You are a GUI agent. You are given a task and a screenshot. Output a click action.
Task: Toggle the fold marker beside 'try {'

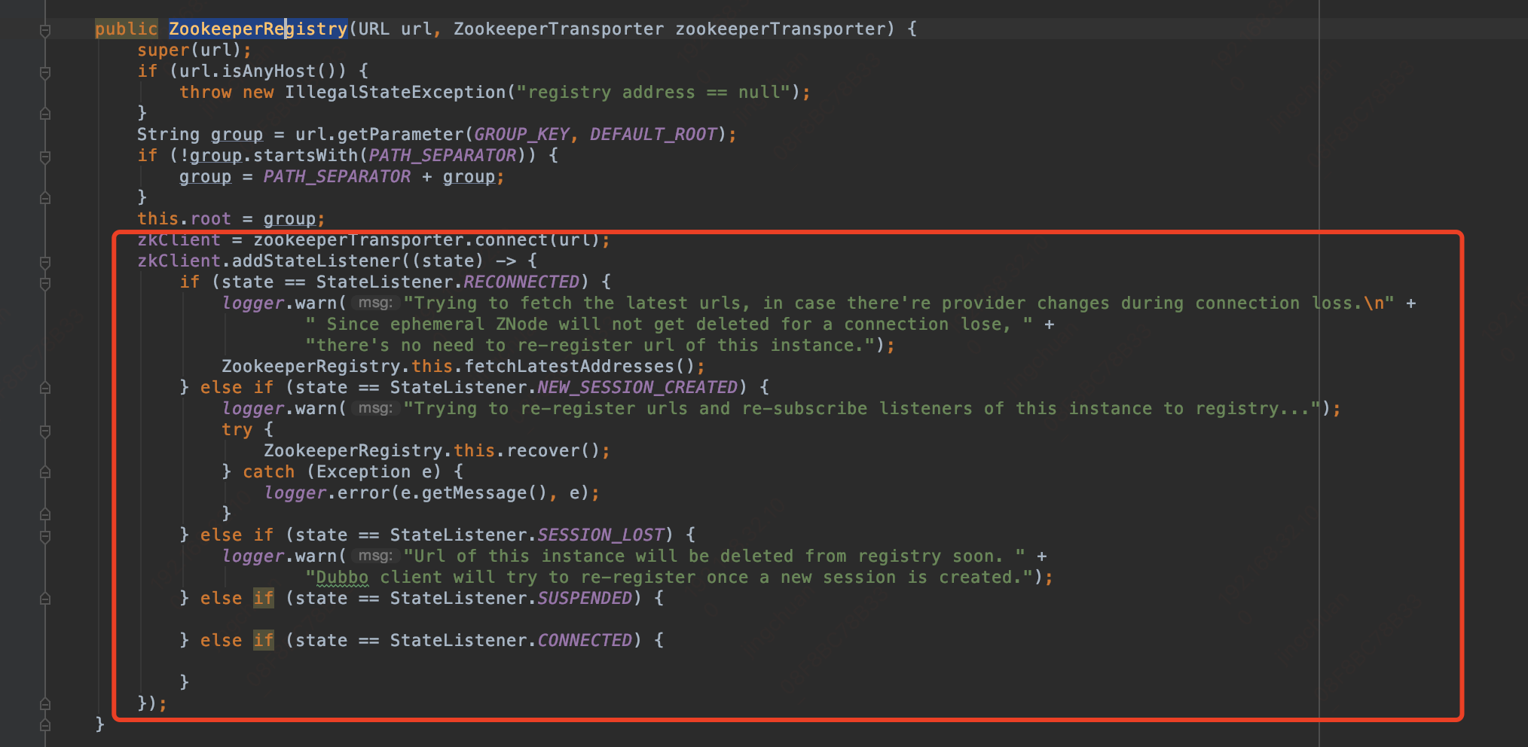click(45, 431)
